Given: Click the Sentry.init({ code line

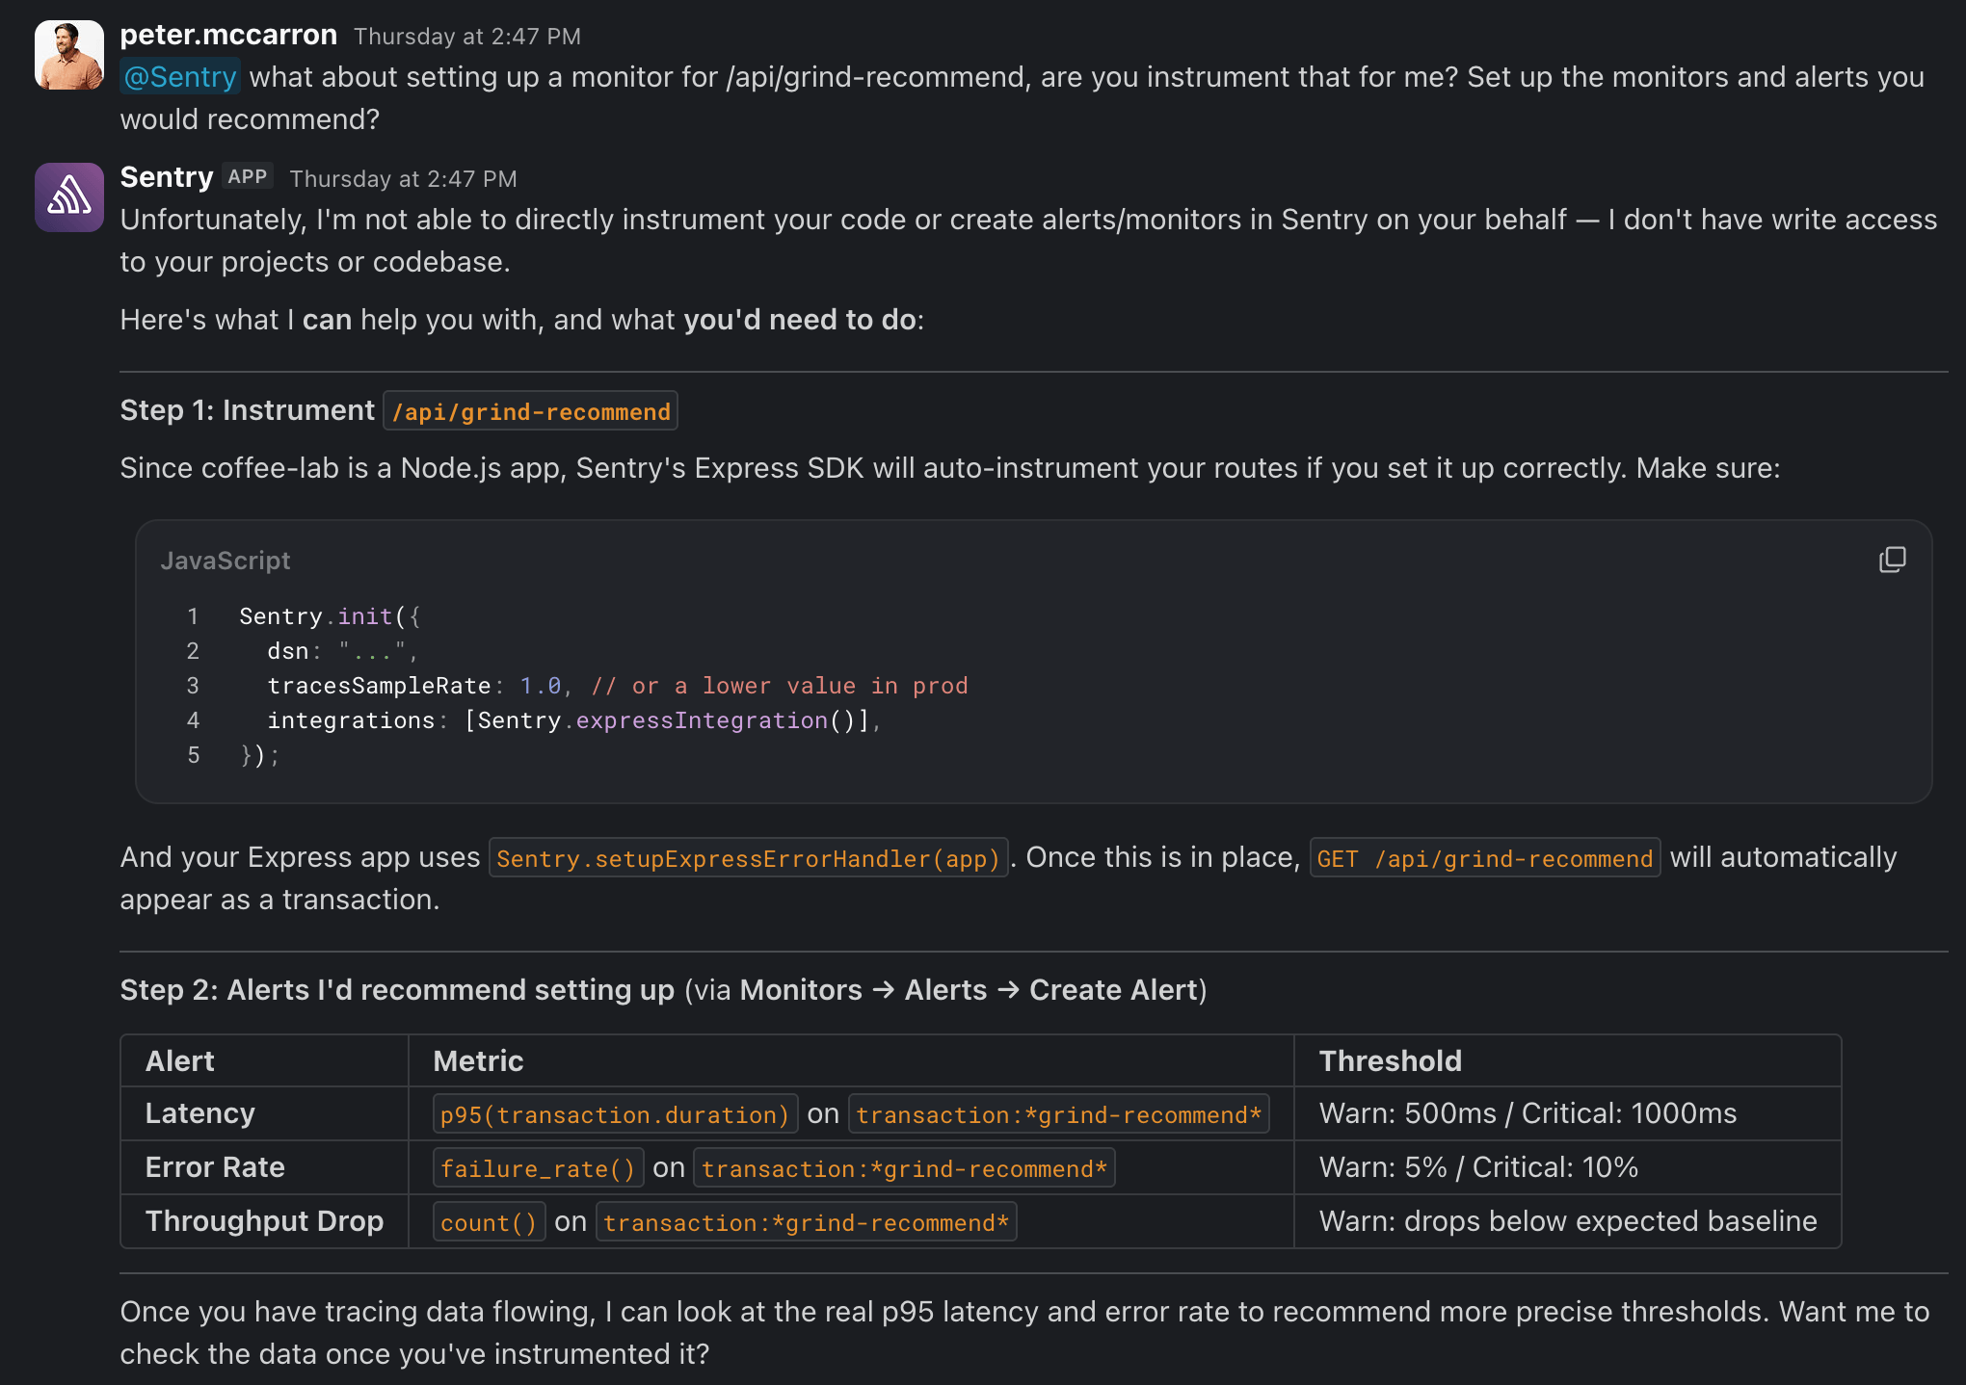Looking at the screenshot, I should click(331, 616).
